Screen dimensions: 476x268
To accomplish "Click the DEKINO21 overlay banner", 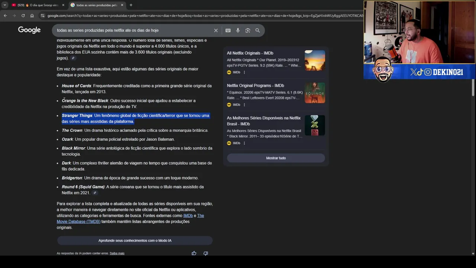I will 419,72.
